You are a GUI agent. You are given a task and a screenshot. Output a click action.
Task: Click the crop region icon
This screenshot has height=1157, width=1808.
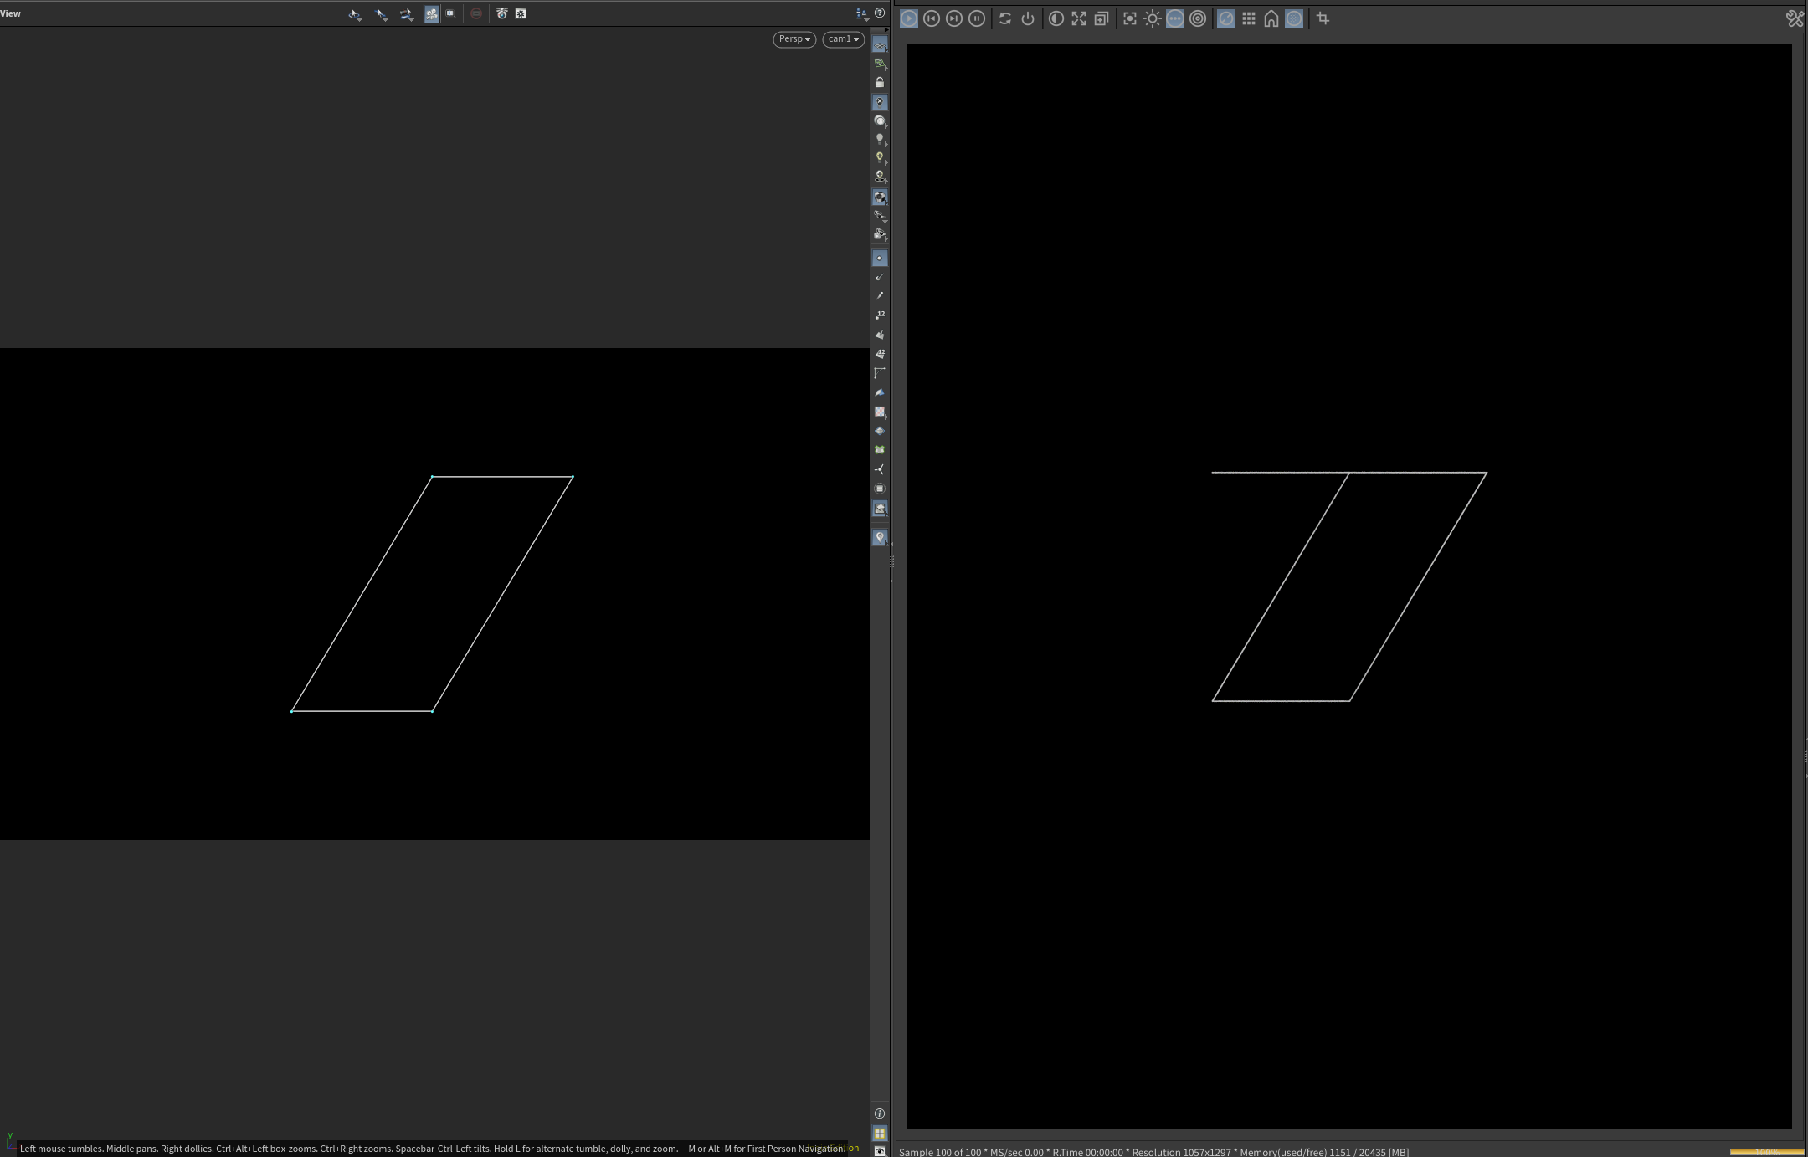[1323, 18]
